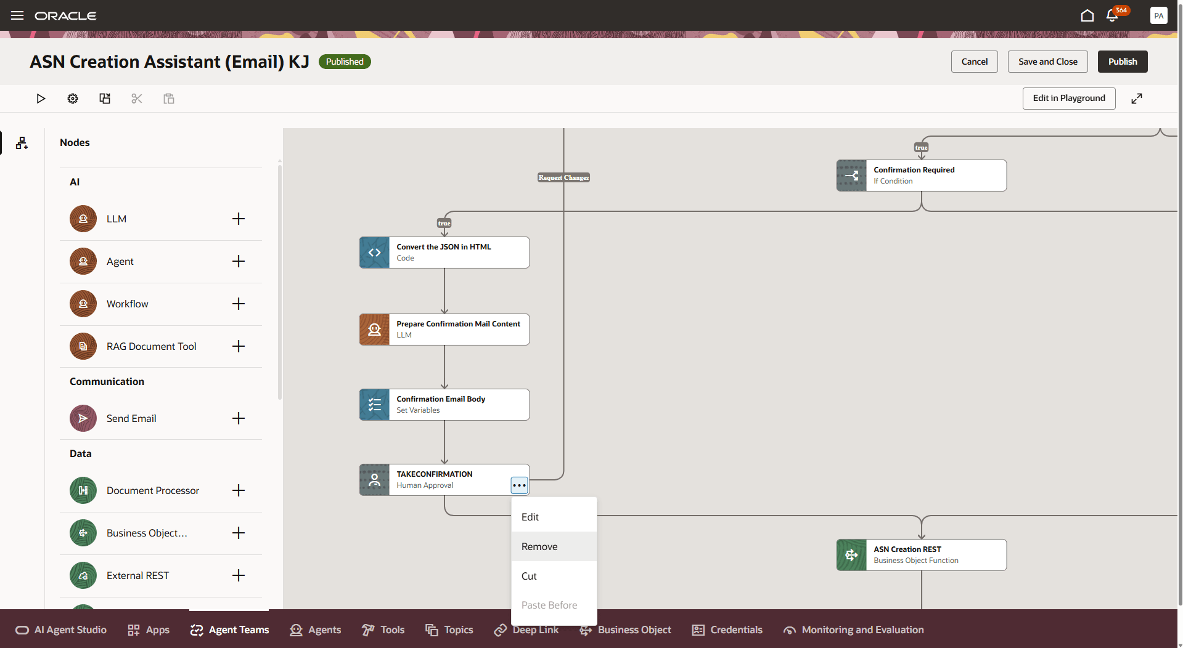Go to the Home icon
The height and width of the screenshot is (648, 1183).
point(1087,15)
